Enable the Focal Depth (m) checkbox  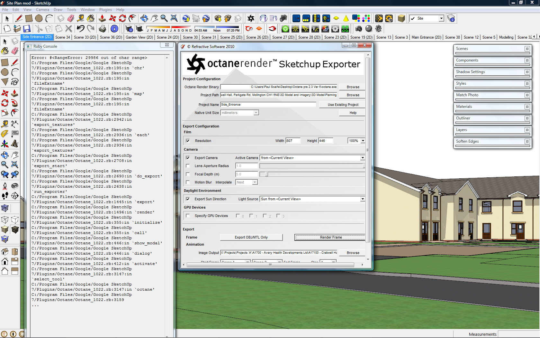pyautogui.click(x=188, y=174)
